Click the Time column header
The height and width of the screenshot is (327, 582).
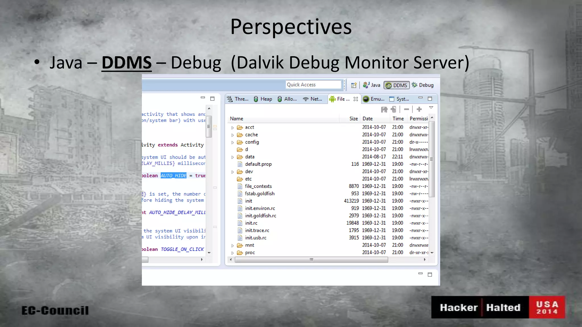[x=398, y=119]
